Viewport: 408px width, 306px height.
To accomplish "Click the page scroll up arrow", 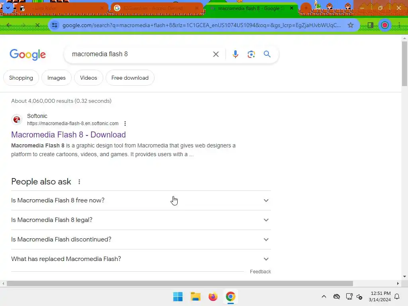I will [x=404, y=38].
